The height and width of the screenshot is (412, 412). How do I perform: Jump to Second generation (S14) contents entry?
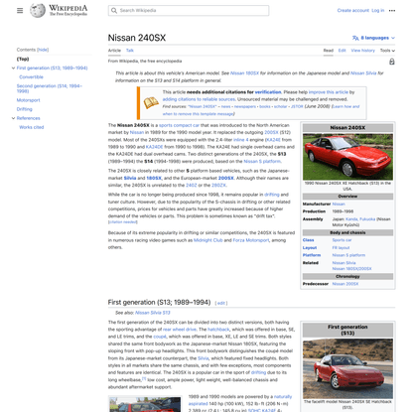coord(50,88)
